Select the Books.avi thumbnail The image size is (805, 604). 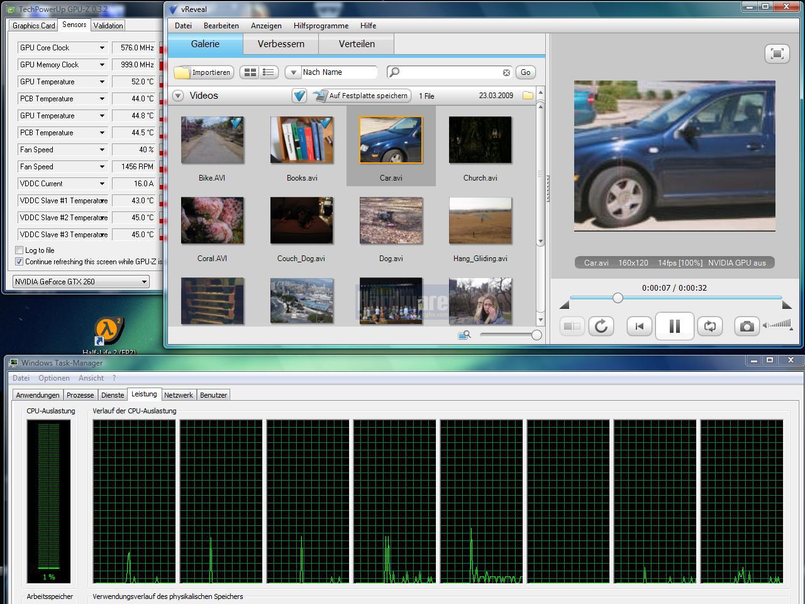302,140
